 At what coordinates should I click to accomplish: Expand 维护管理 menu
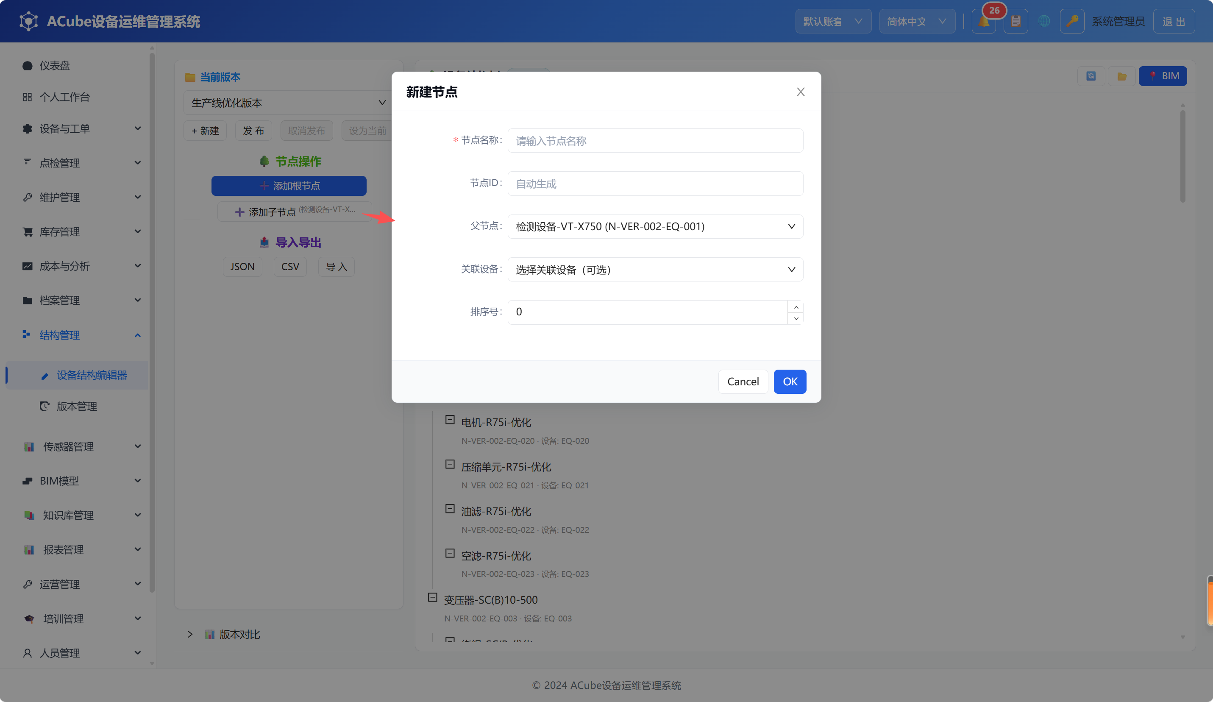(77, 198)
